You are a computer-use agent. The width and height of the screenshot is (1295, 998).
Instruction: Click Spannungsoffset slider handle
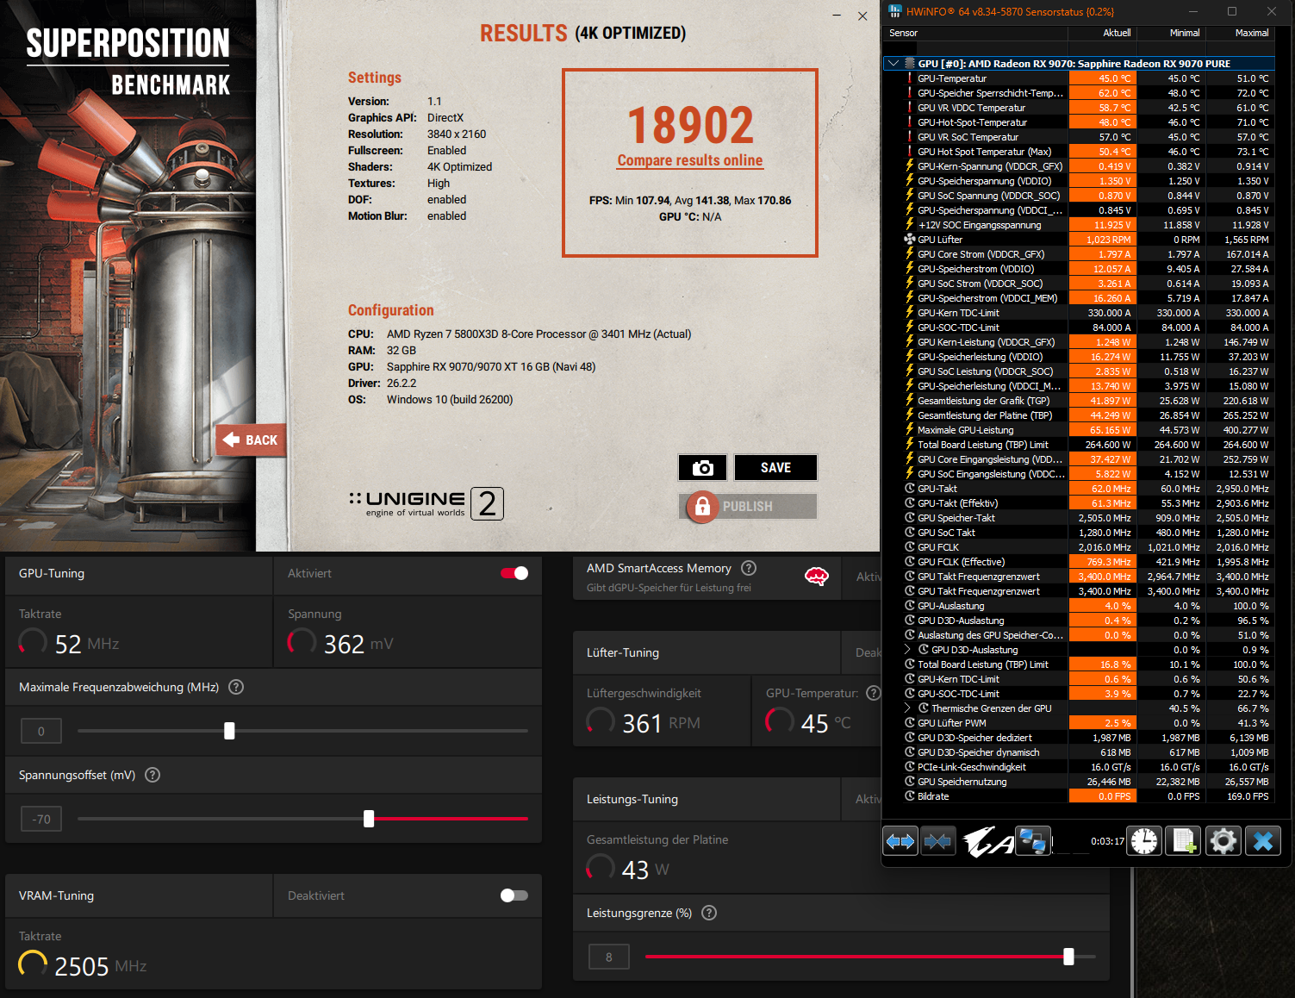click(369, 819)
